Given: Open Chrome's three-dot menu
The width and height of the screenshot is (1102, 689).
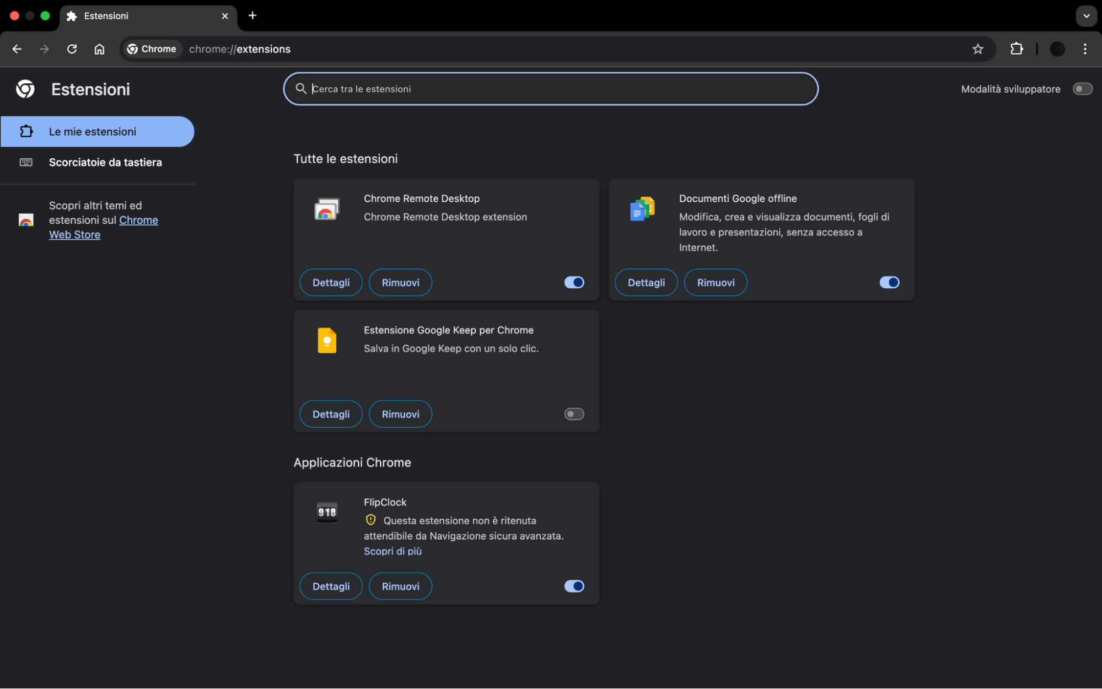Looking at the screenshot, I should (x=1084, y=49).
